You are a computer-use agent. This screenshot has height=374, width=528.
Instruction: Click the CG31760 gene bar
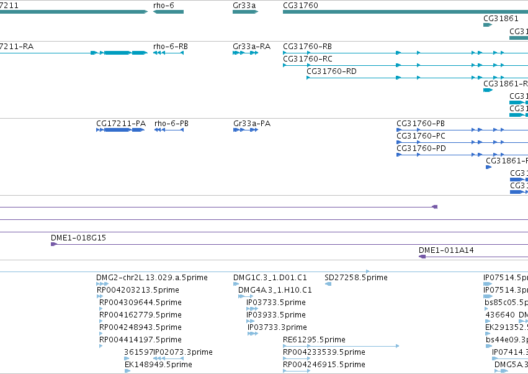click(x=405, y=12)
